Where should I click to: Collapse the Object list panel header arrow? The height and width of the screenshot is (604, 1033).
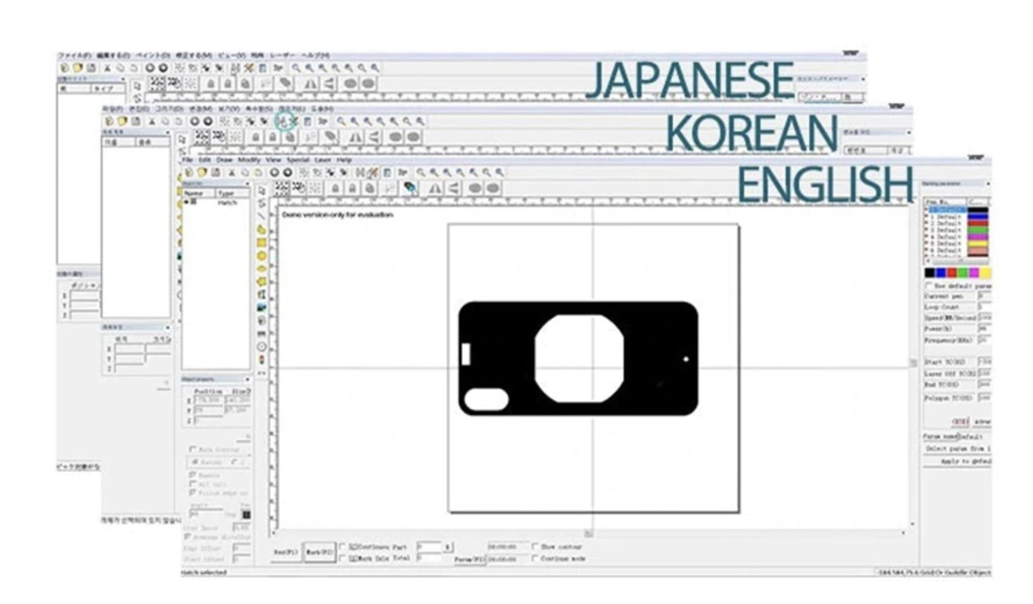[x=247, y=184]
